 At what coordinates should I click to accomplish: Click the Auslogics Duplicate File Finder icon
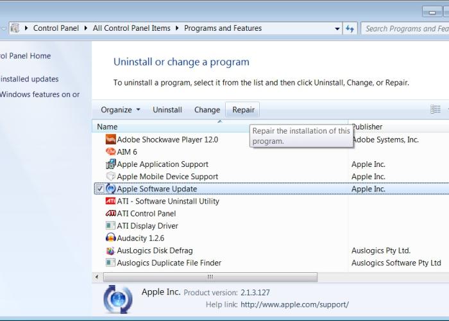110,263
